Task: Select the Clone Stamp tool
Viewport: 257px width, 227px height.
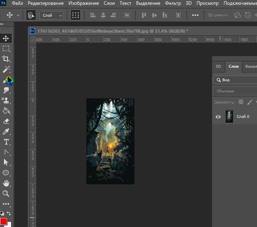Action: click(x=6, y=100)
